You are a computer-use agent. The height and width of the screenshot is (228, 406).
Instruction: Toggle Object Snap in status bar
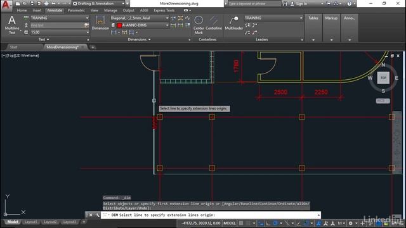306,224
